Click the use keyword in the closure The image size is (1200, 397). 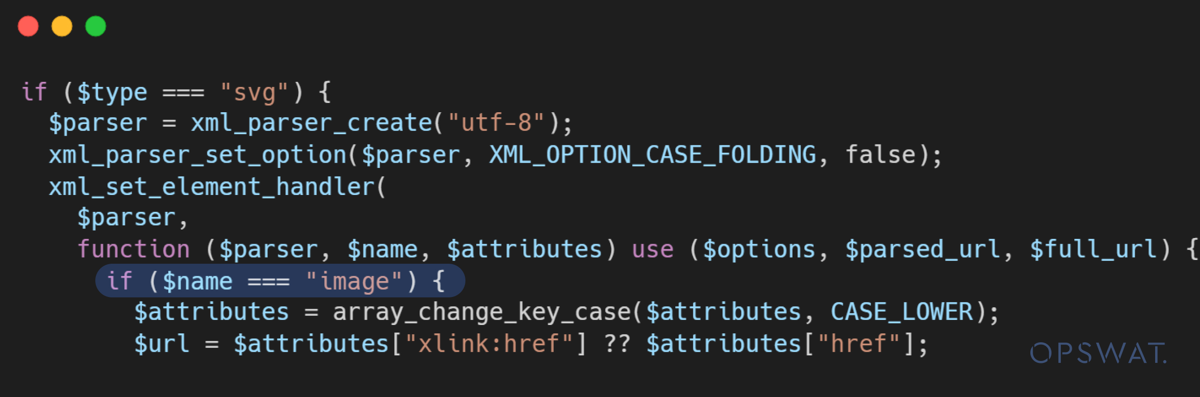tap(652, 249)
